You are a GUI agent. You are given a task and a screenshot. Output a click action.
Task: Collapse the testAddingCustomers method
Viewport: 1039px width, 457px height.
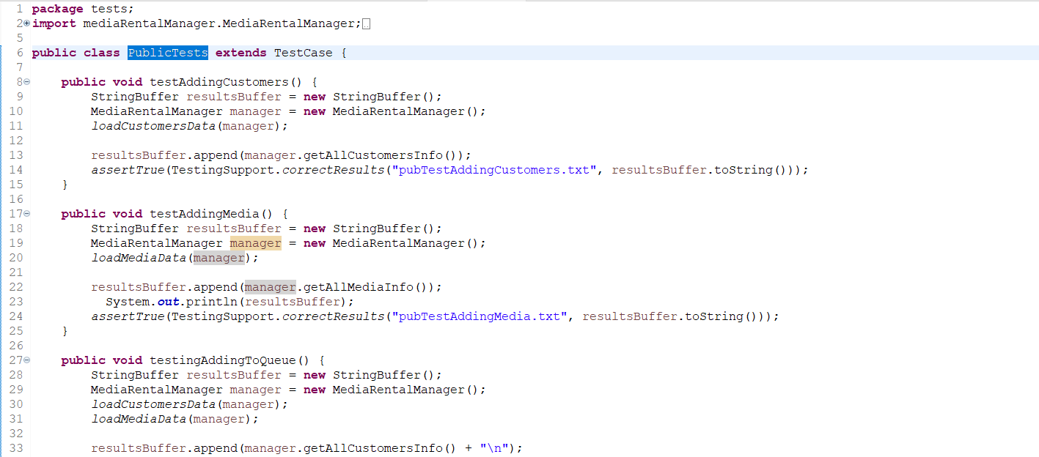[x=27, y=82]
